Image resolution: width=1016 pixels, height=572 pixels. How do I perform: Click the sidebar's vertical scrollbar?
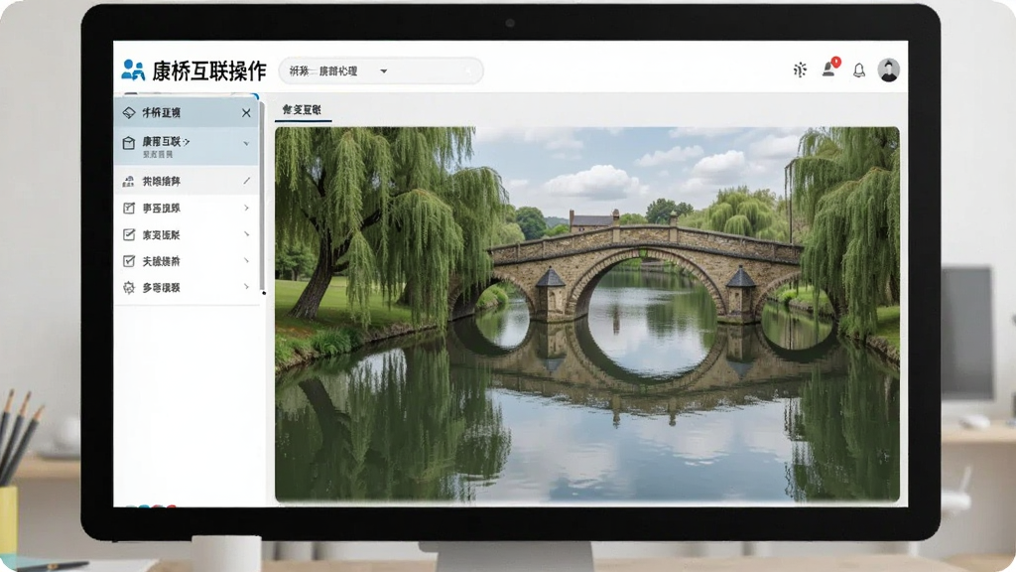pos(262,197)
